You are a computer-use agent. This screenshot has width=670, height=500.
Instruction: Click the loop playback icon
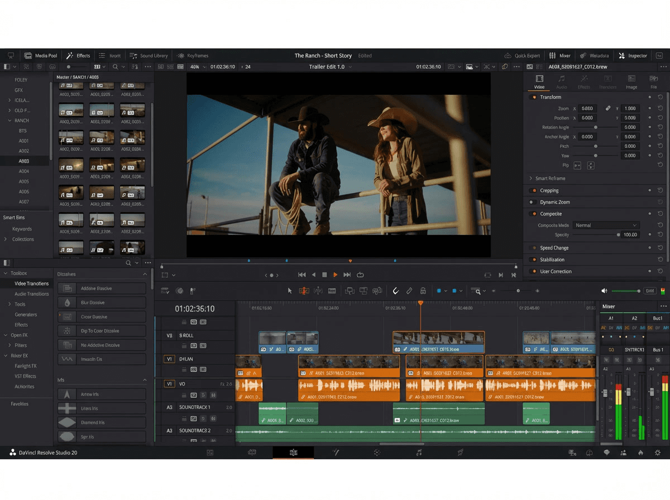[x=360, y=275]
